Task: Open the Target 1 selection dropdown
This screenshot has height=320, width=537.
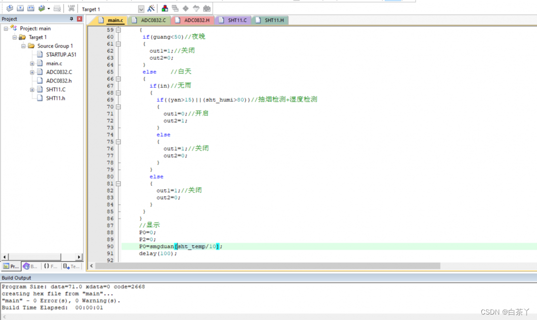Action: [x=141, y=9]
